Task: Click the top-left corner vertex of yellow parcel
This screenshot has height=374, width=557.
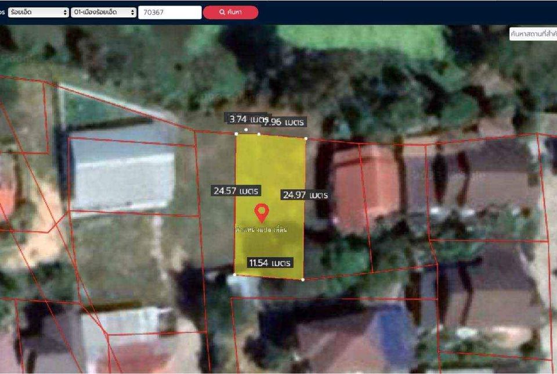Action: (237, 134)
